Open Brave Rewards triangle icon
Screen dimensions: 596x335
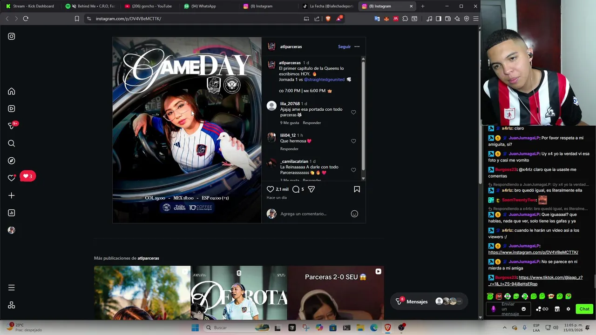point(339,19)
